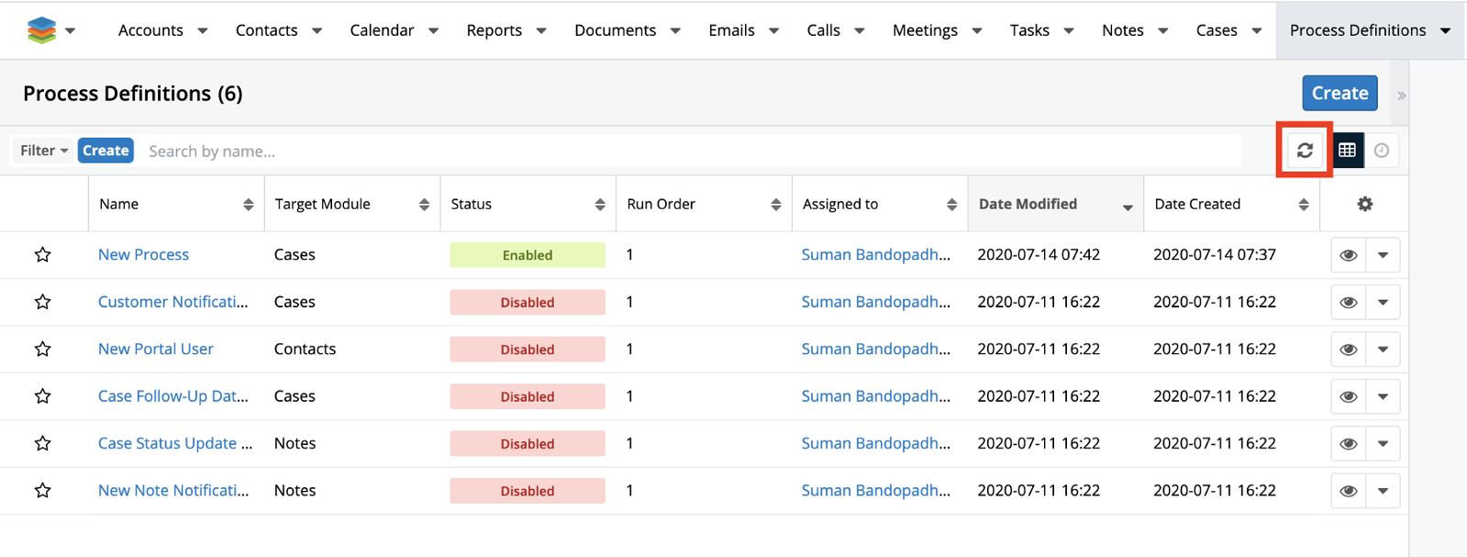Click the SugarCRM cube logo
1467x557 pixels.
point(41,30)
